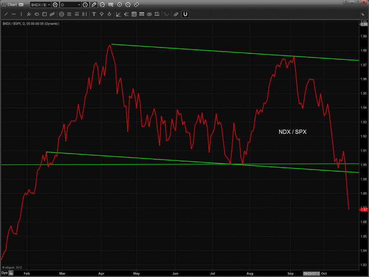Select the vertical line tool
Screen dimensions: 369x277
[x=21, y=14]
